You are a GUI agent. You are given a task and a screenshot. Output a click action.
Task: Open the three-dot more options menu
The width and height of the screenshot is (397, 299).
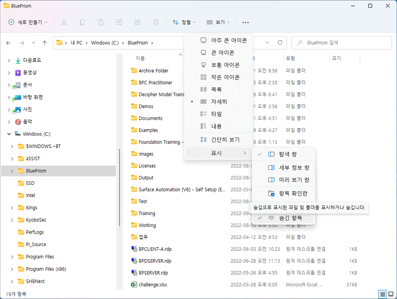[x=245, y=22]
